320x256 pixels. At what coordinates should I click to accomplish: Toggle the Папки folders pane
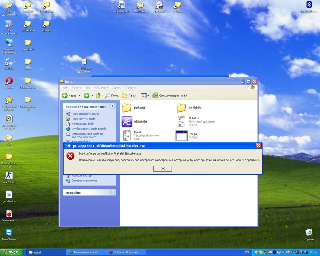(x=129, y=95)
